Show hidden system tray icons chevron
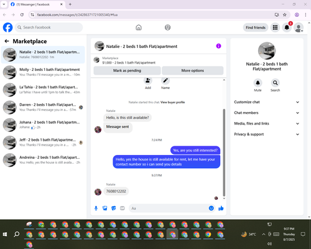The image size is (311, 249). pos(264,234)
